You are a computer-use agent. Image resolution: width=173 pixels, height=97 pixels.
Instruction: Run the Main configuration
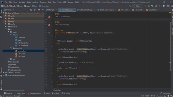145,6
